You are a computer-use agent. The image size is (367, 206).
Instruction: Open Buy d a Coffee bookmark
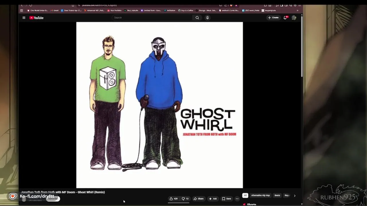tap(186, 11)
